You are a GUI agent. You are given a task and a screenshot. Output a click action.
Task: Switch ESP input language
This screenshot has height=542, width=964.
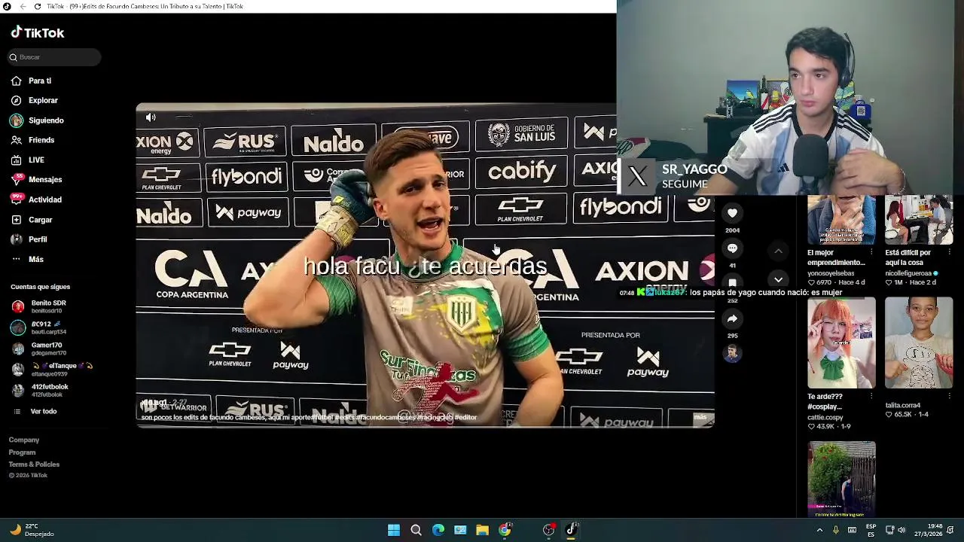pyautogui.click(x=871, y=530)
